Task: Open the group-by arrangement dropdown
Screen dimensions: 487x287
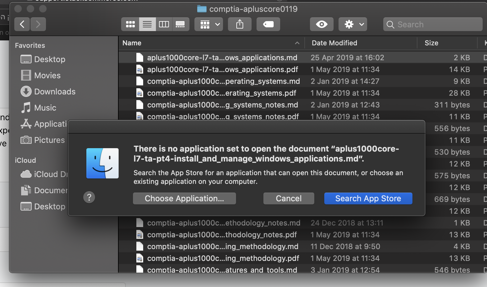Action: (x=209, y=24)
